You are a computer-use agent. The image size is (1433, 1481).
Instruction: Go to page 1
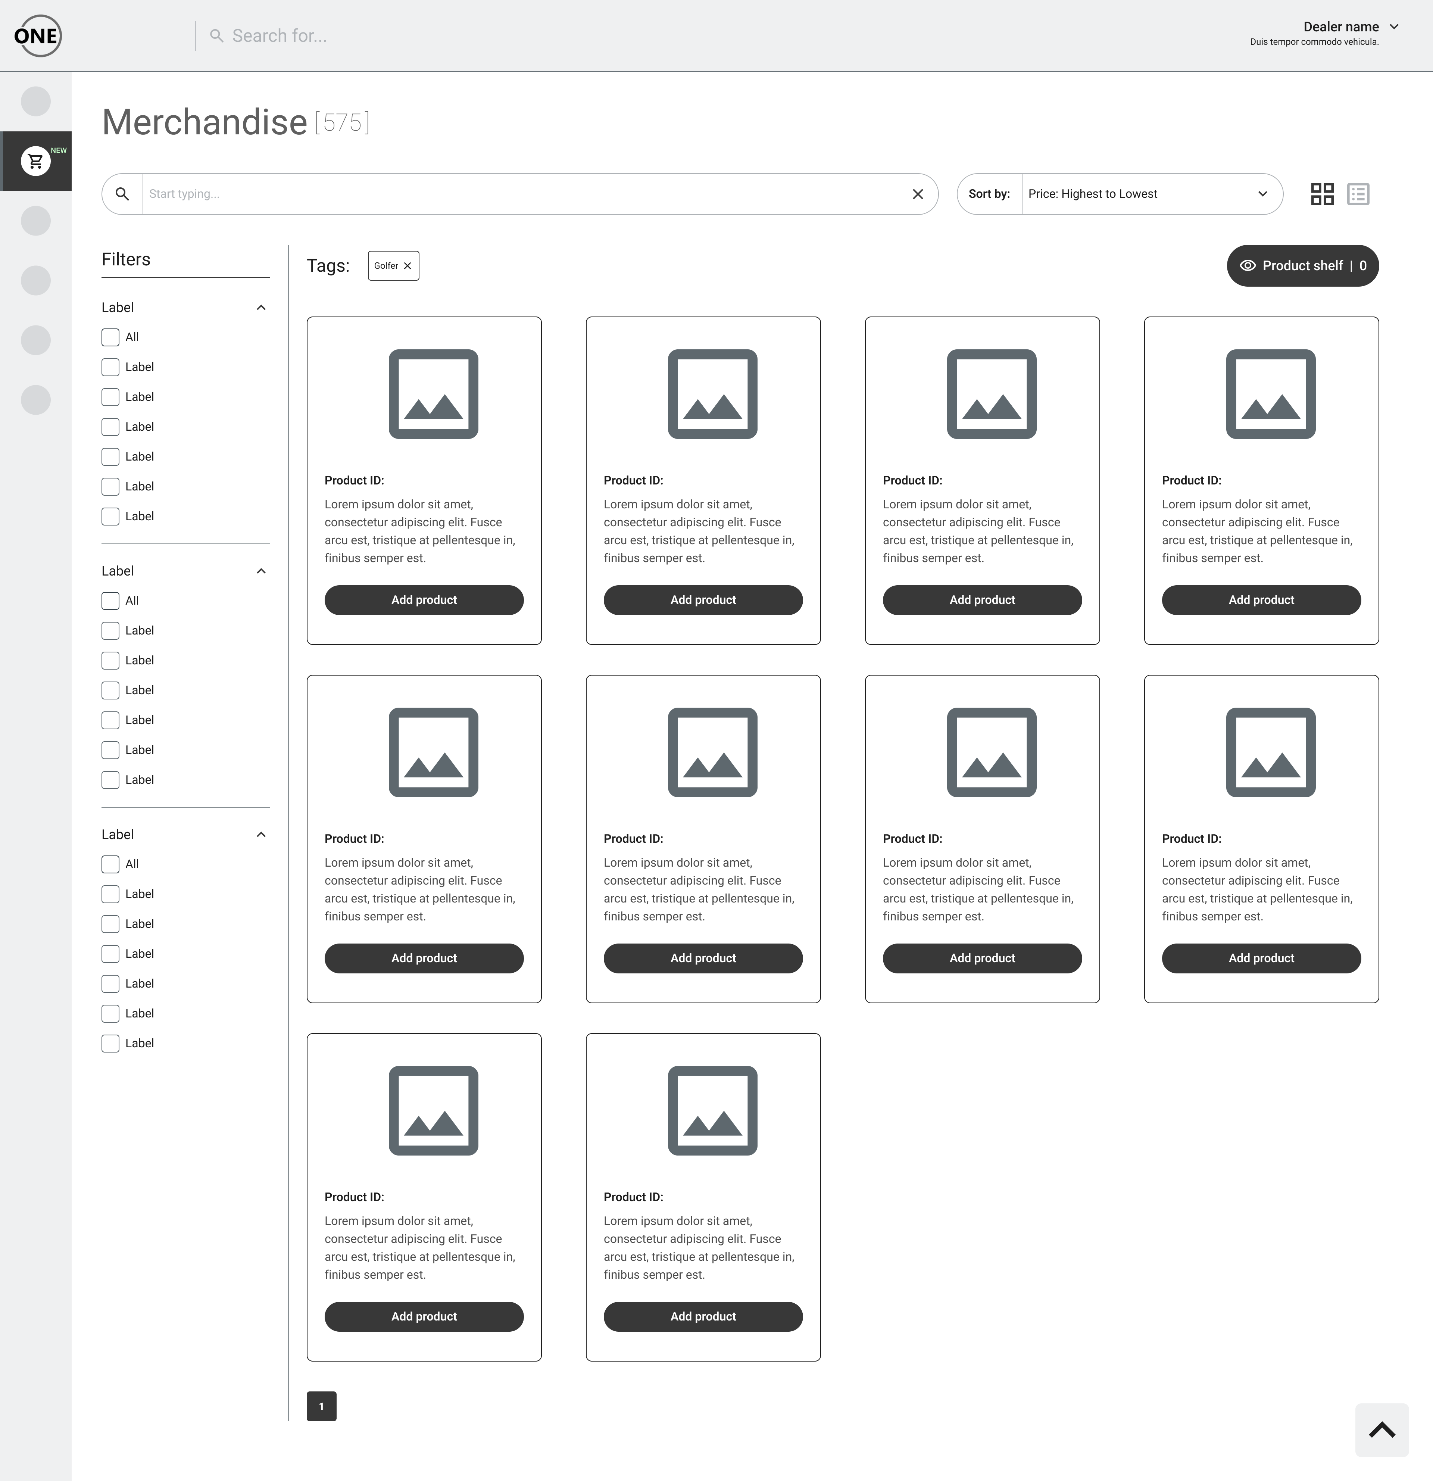[x=321, y=1406]
